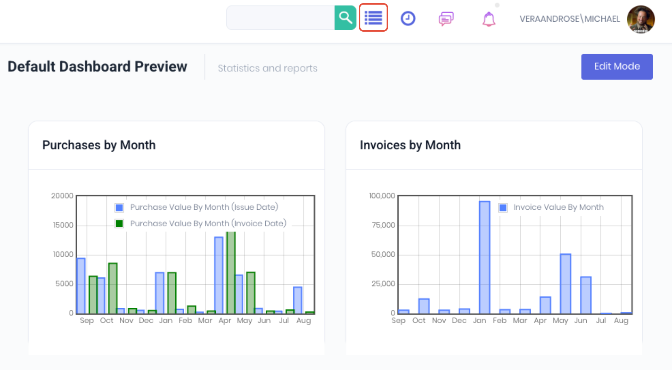Image resolution: width=672 pixels, height=370 pixels.
Task: Click the tall green Apr purchases bar
Action: tap(231, 272)
